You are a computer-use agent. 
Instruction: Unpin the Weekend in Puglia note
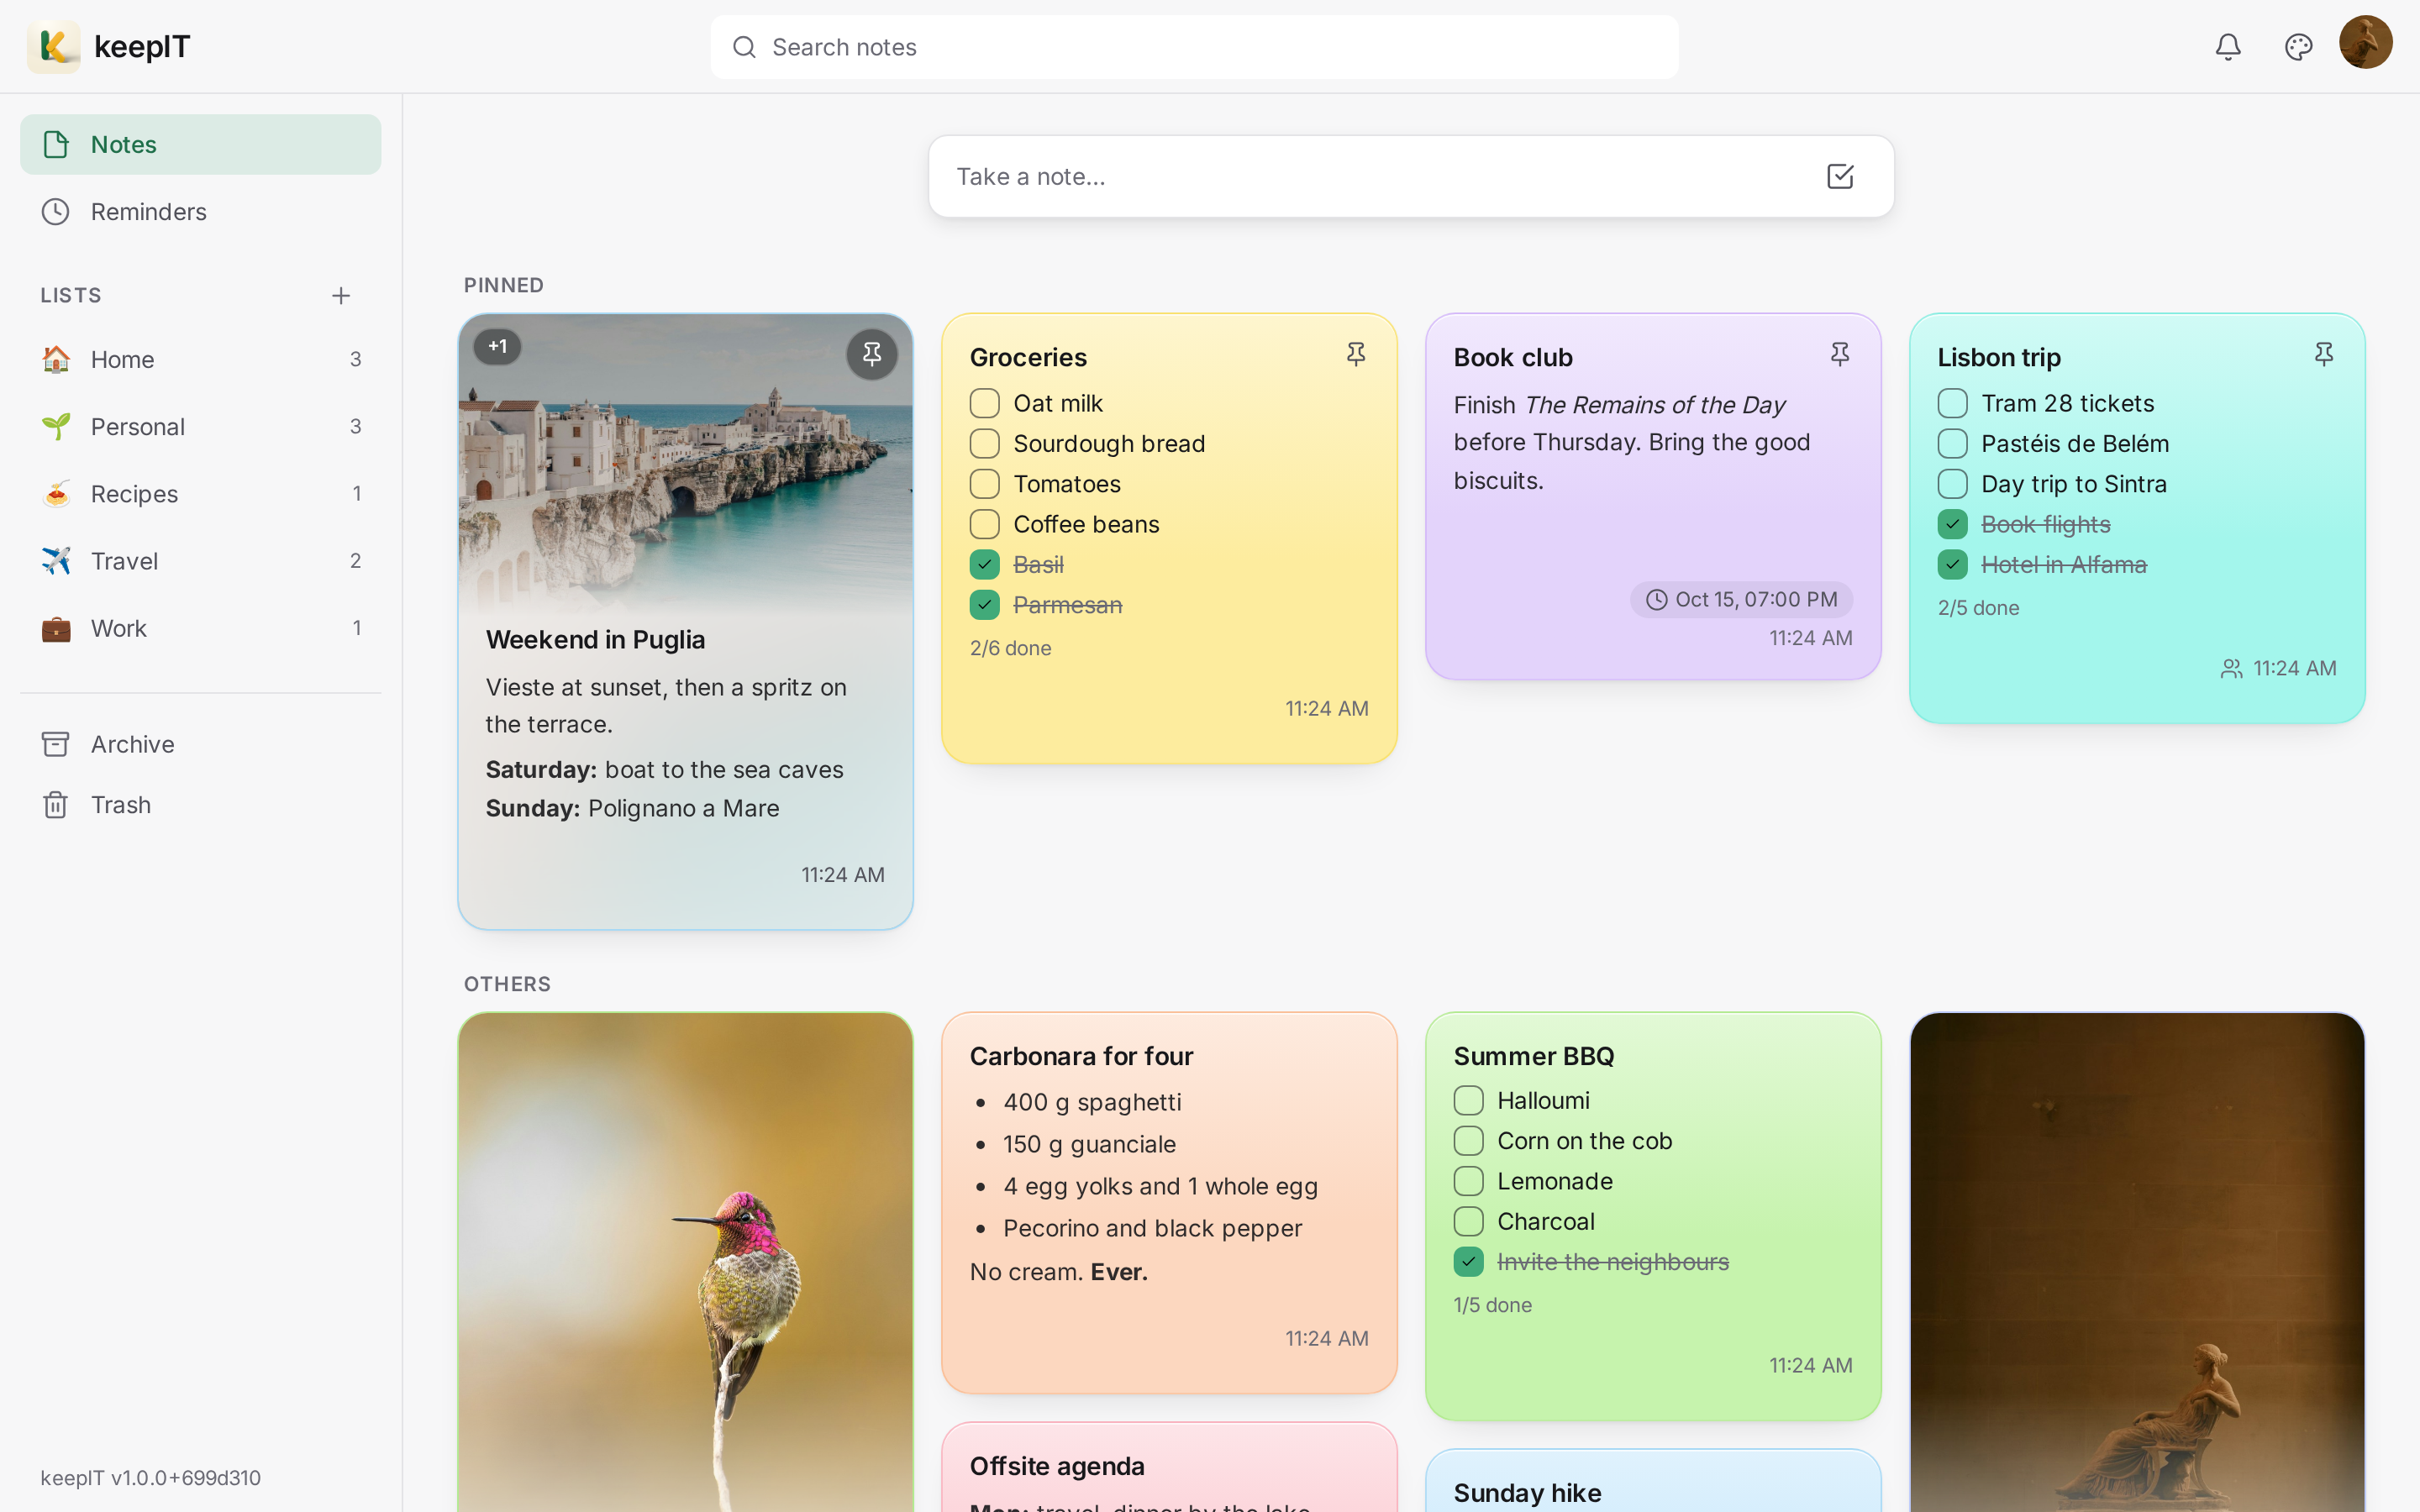click(x=872, y=354)
